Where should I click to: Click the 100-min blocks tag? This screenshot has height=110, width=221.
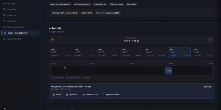click(x=117, y=4)
